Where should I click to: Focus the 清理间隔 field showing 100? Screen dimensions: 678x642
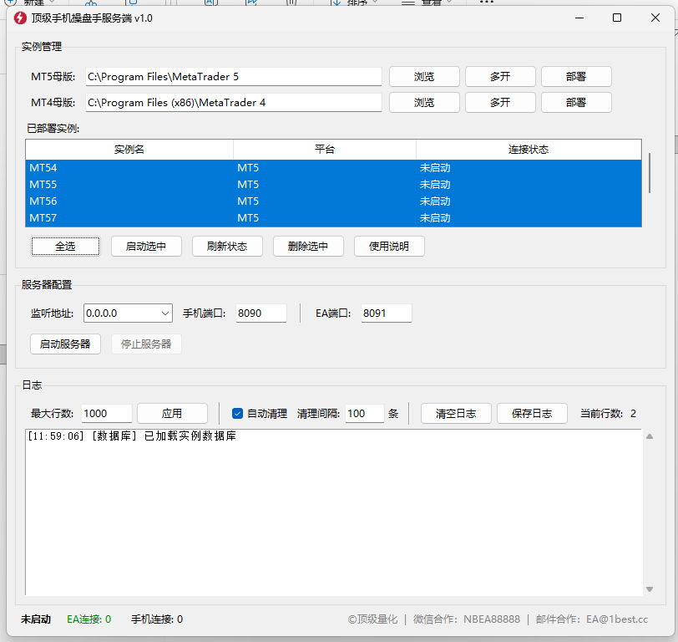coord(365,414)
